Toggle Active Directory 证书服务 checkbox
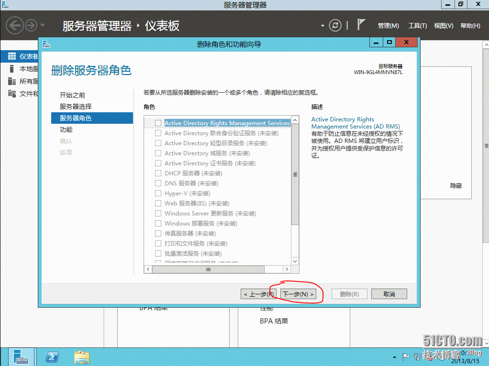 [x=158, y=163]
